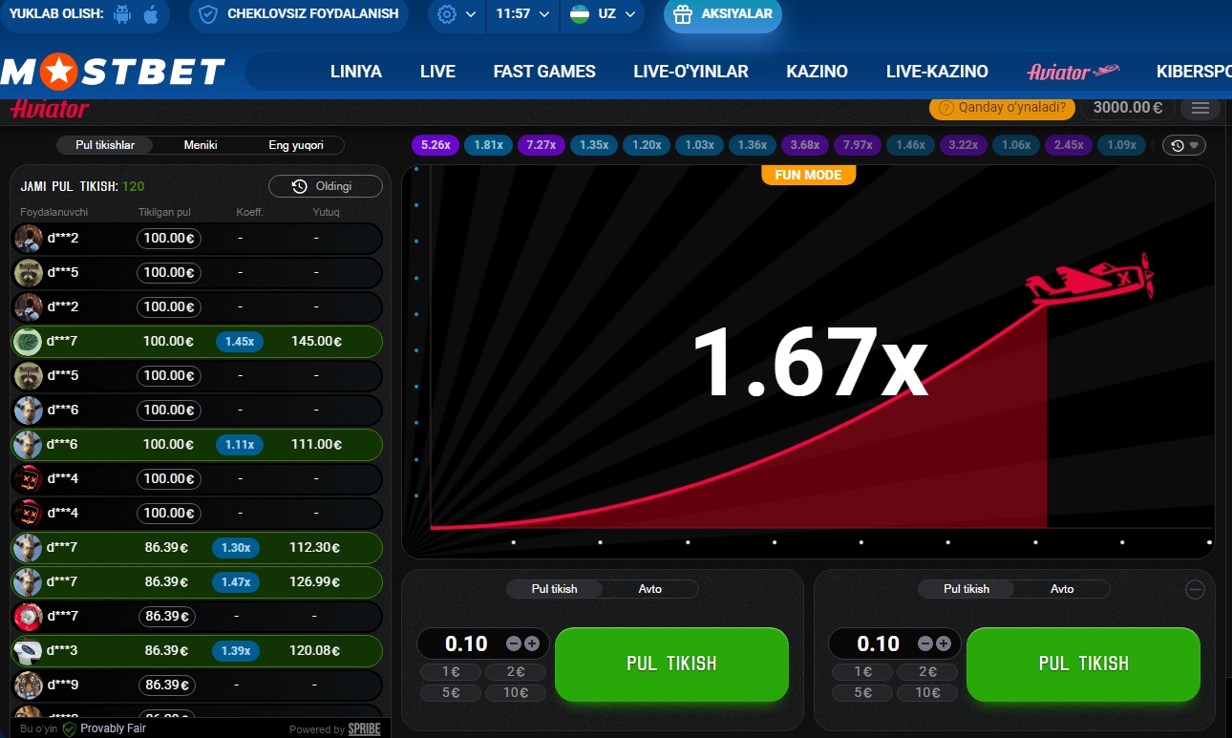Open the Live menu item
The height and width of the screenshot is (738, 1232).
437,72
